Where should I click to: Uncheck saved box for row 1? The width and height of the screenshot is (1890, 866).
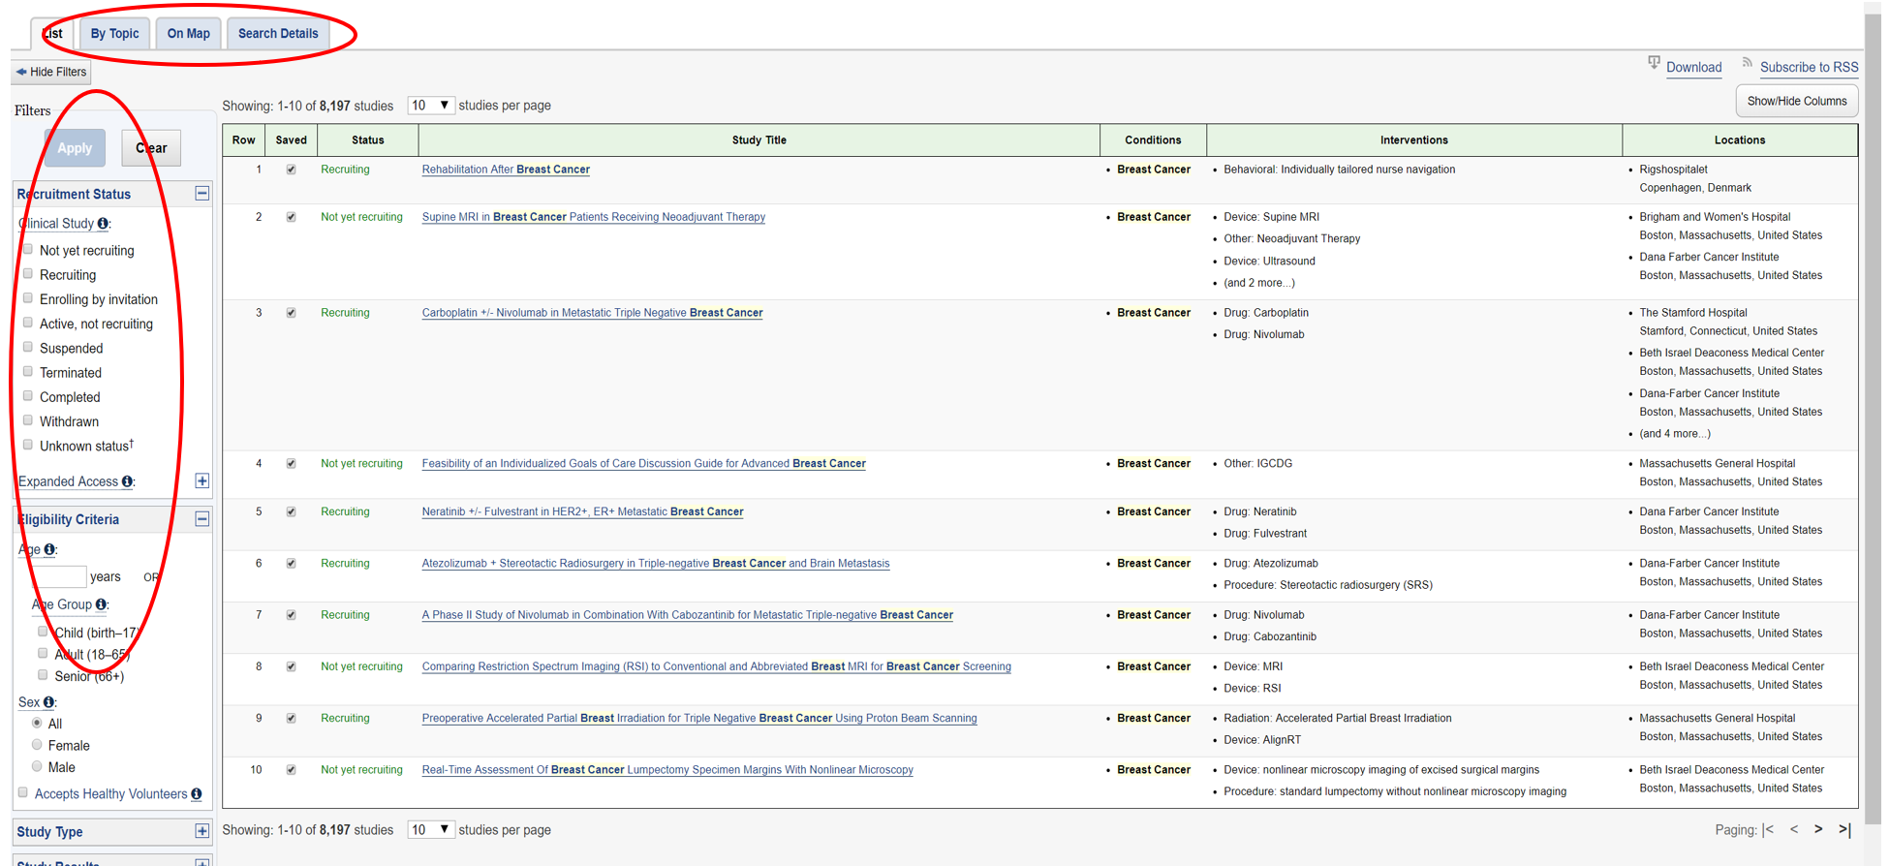tap(291, 170)
